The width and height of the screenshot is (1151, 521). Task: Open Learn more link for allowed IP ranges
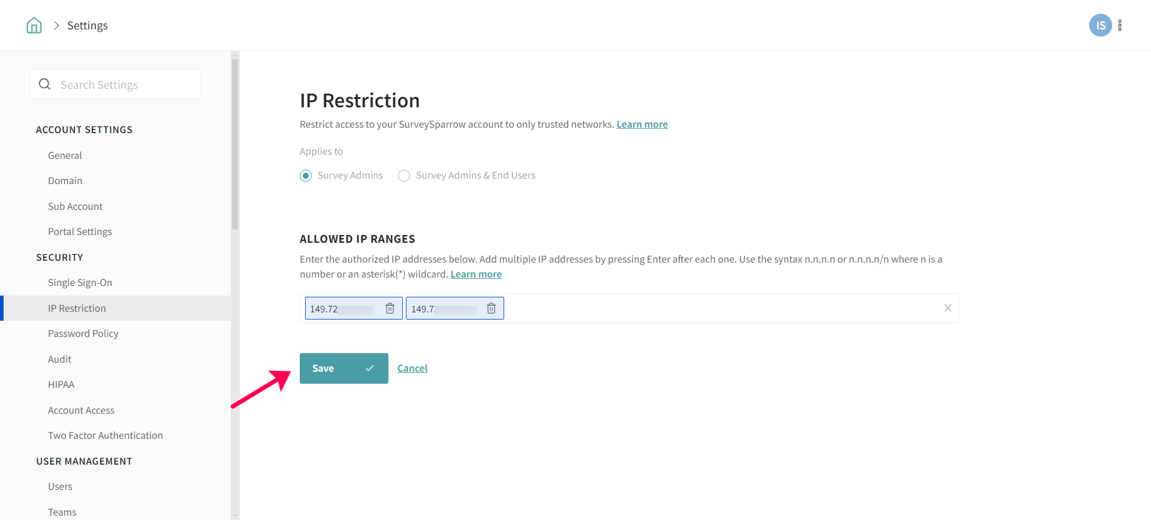(476, 274)
